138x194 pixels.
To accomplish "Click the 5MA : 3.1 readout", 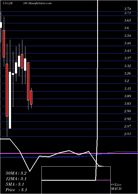I will click(x=15, y=184).
